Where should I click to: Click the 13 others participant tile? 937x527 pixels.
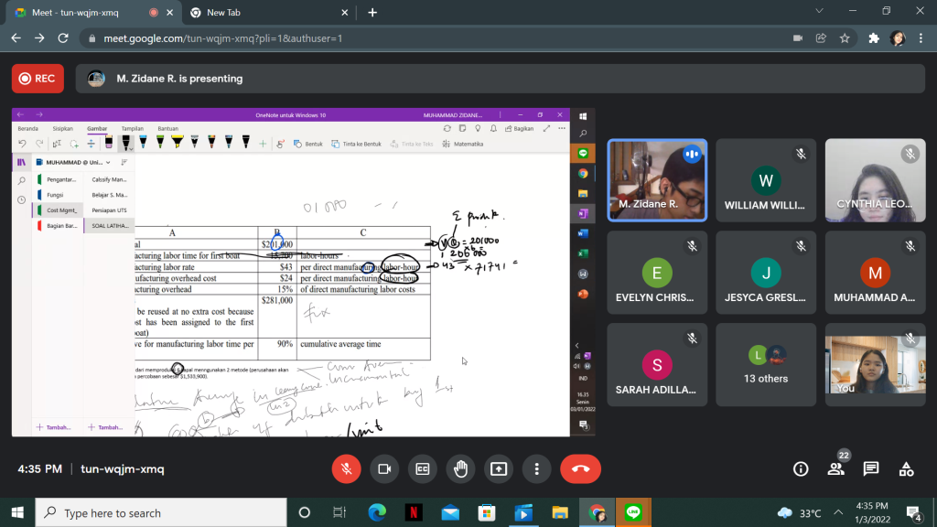[x=766, y=366]
